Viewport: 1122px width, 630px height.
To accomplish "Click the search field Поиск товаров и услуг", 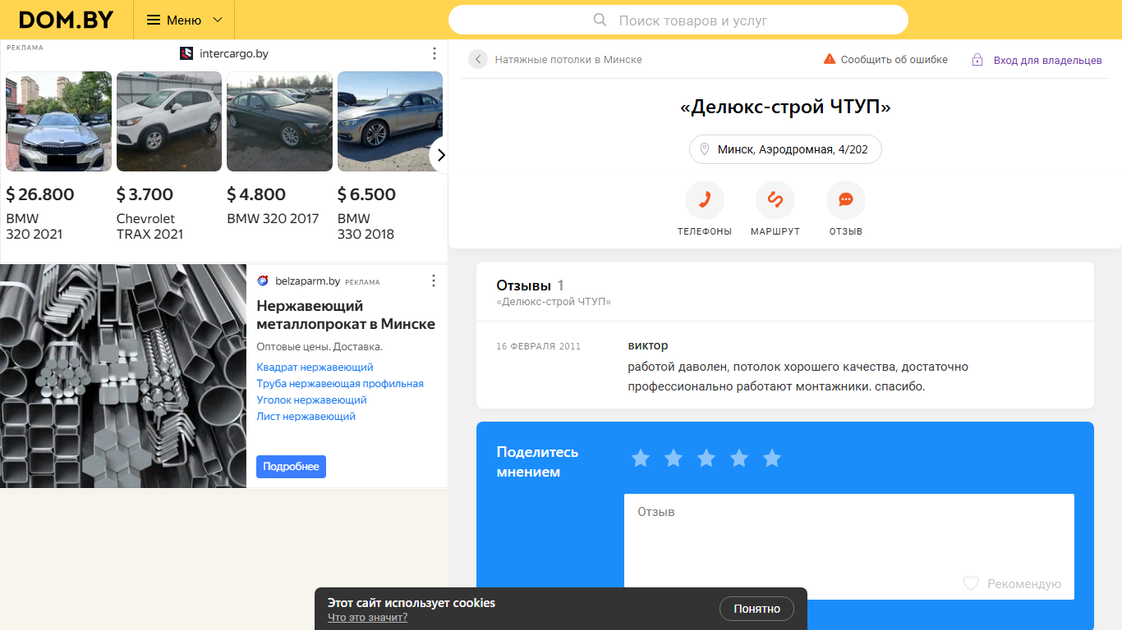I will click(678, 20).
